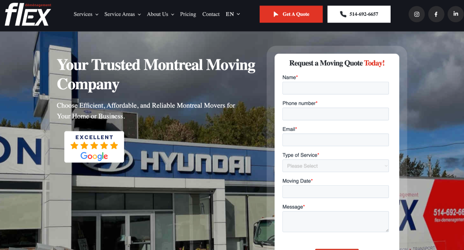Open the EN language selector
The image size is (464, 250).
click(x=232, y=14)
